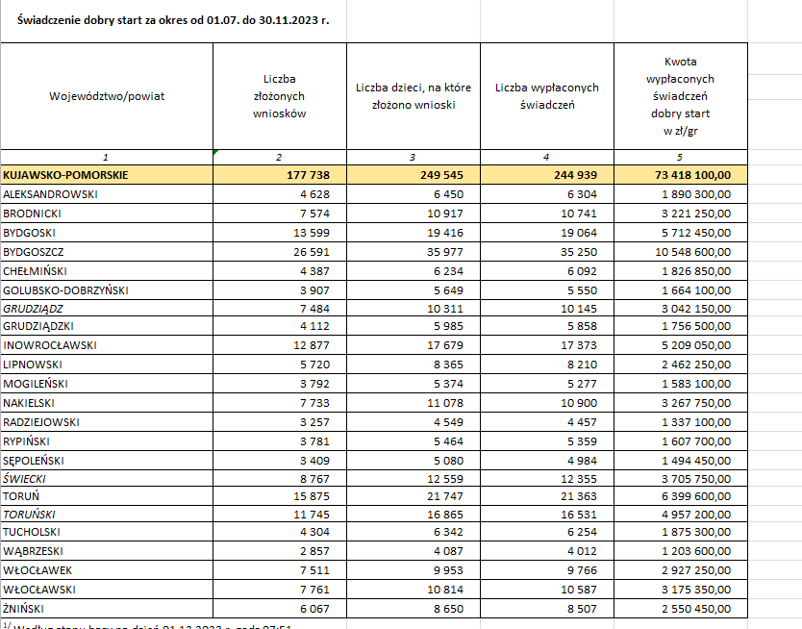Click the 'Liczba dzieci, na które złożono wnioski' header
The width and height of the screenshot is (802, 629).
413,96
